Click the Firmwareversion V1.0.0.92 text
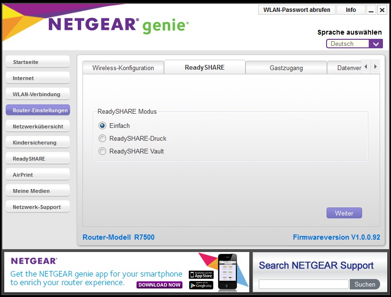Image resolution: width=391 pixels, height=297 pixels. pyautogui.click(x=336, y=237)
